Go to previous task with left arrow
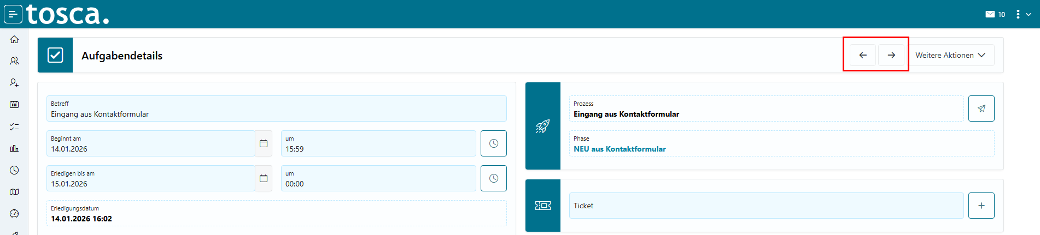This screenshot has width=1040, height=235. (x=863, y=55)
